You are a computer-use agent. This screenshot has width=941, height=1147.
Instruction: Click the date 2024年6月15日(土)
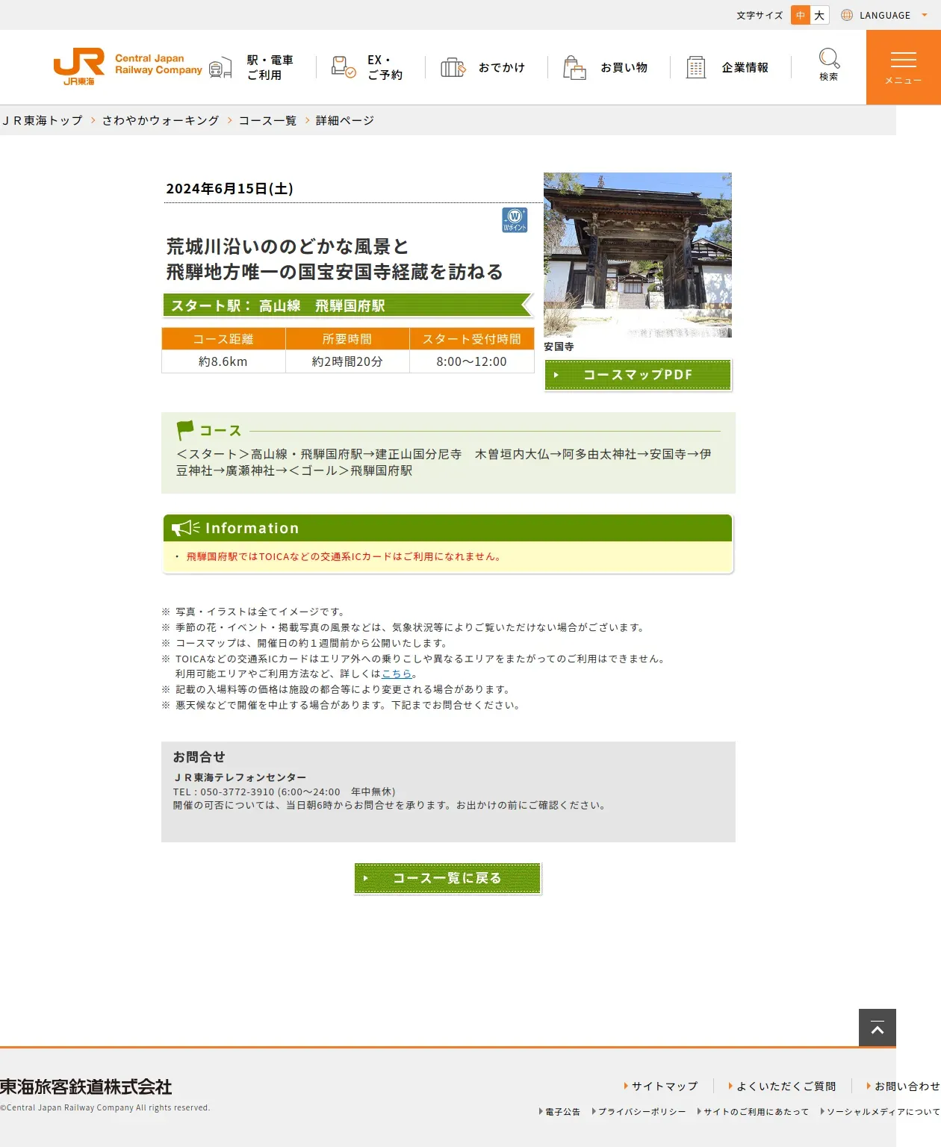click(229, 189)
